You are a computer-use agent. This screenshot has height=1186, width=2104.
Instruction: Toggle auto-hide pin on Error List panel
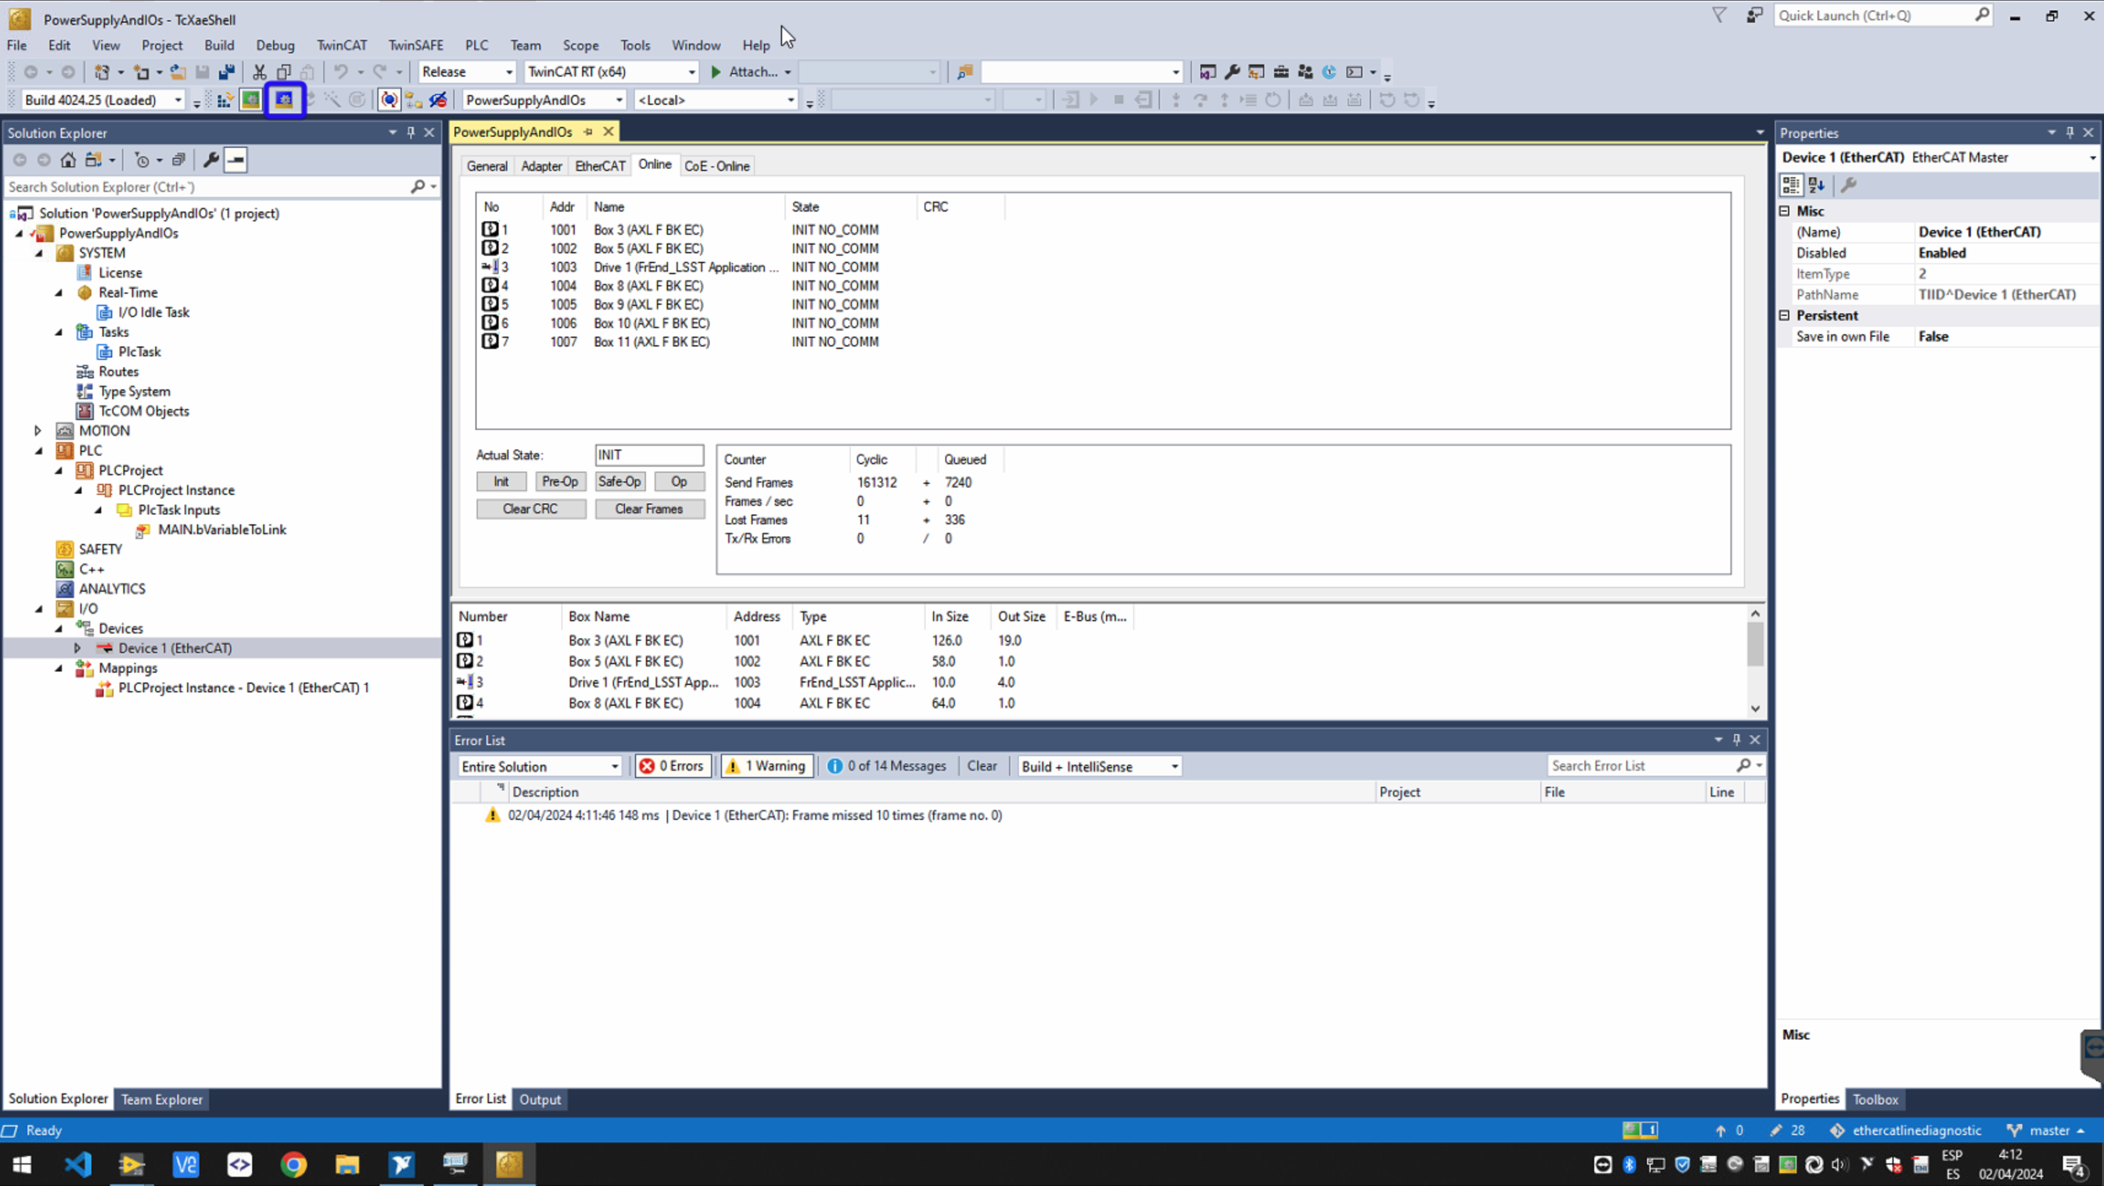(x=1737, y=740)
